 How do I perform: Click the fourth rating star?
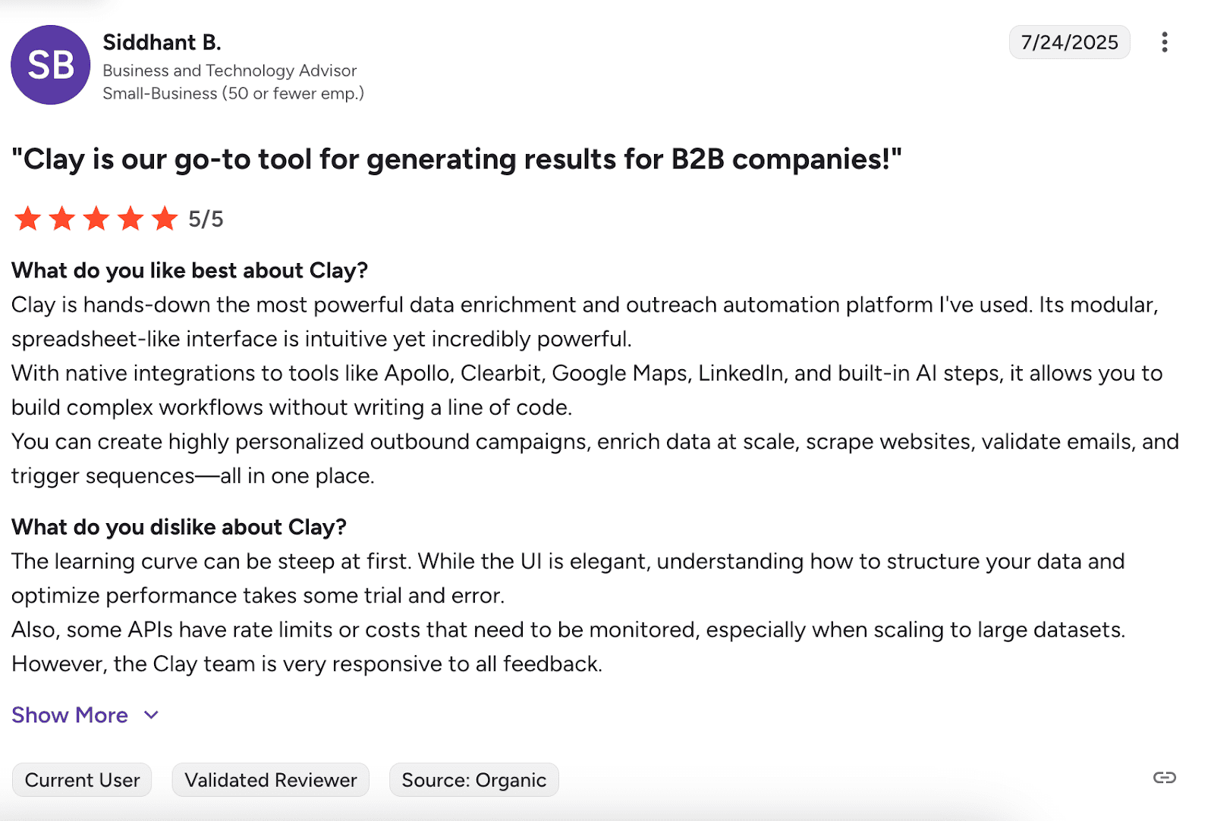pos(131,218)
